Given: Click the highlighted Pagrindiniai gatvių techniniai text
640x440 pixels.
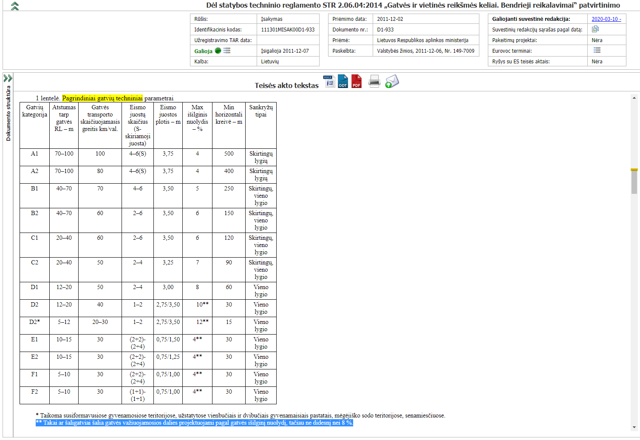Looking at the screenshot, I should (x=102, y=98).
